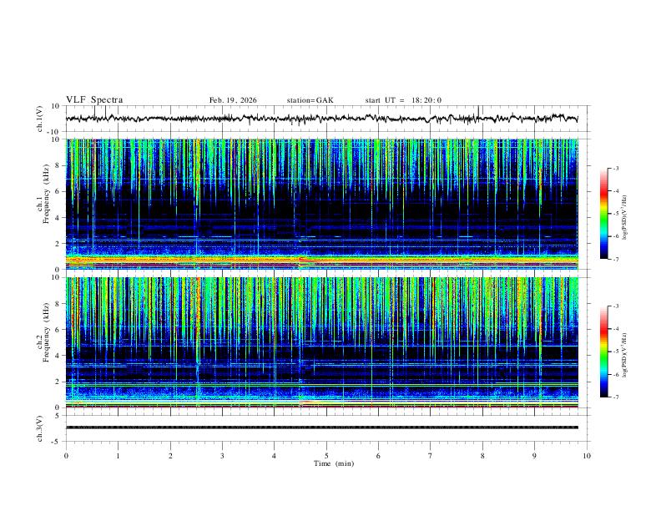Click the 'start UT = 18:20:0' text

coord(403,100)
